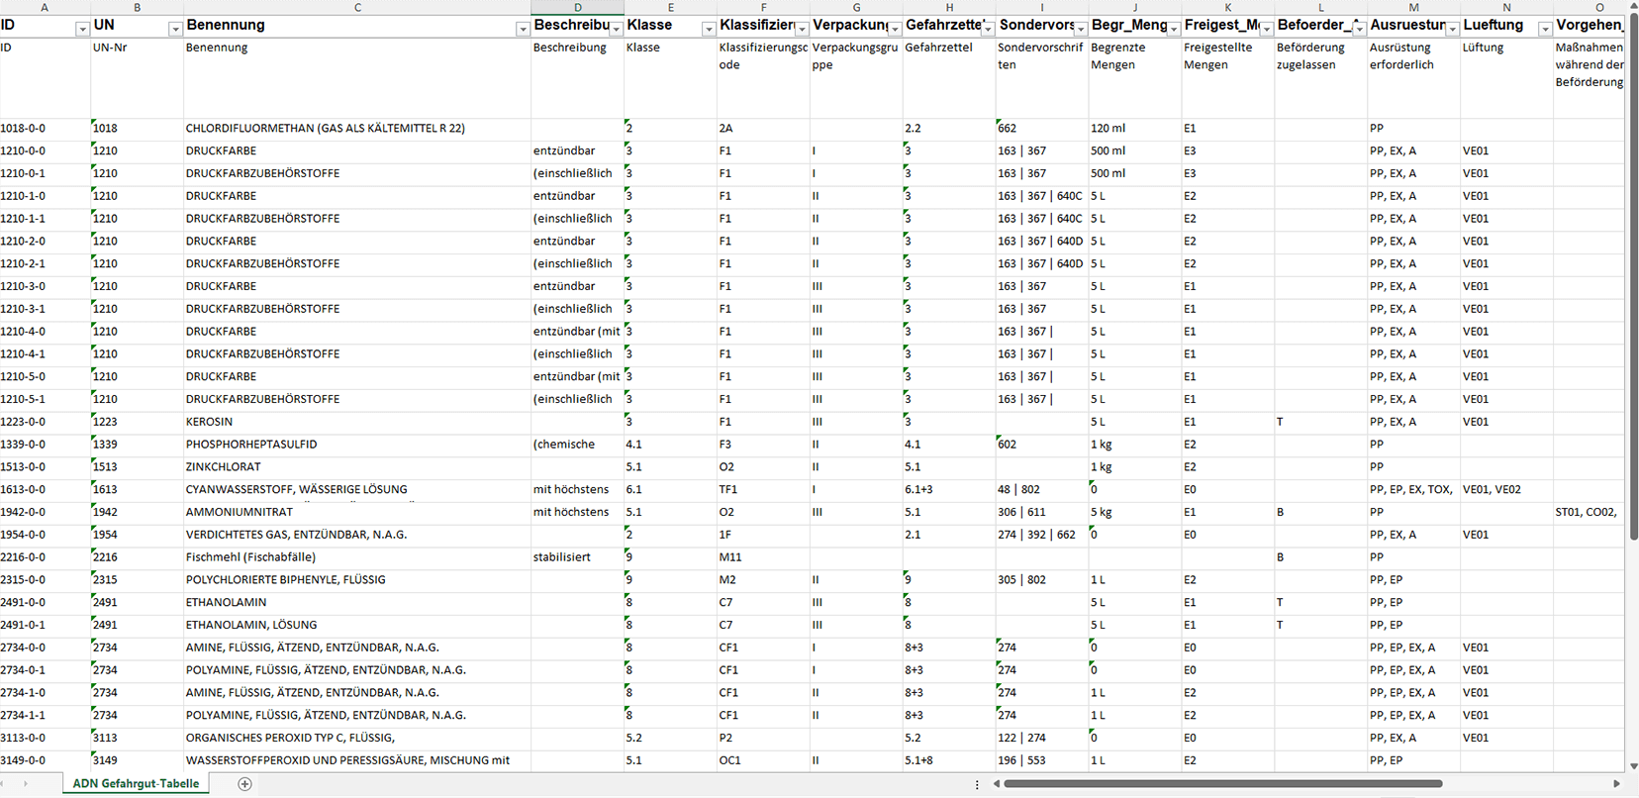
Task: Click the vertical scroll down arrow
Action: [1633, 766]
